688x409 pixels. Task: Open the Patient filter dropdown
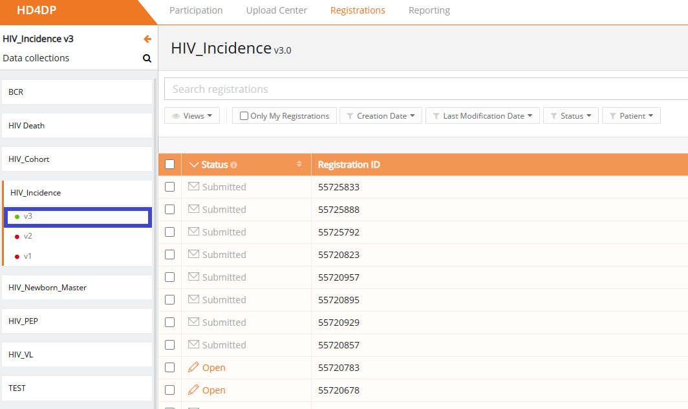(x=631, y=116)
